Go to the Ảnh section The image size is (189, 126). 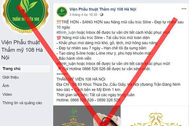click(6, 86)
